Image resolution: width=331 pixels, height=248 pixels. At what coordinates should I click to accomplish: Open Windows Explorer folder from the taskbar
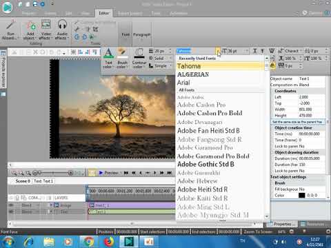click(x=49, y=242)
